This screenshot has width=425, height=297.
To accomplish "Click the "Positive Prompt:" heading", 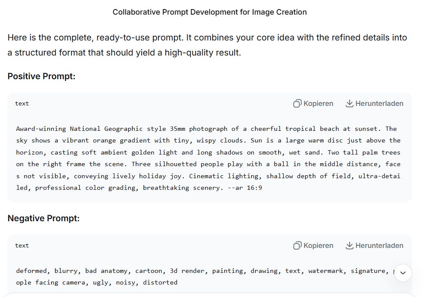I will pos(41,77).
